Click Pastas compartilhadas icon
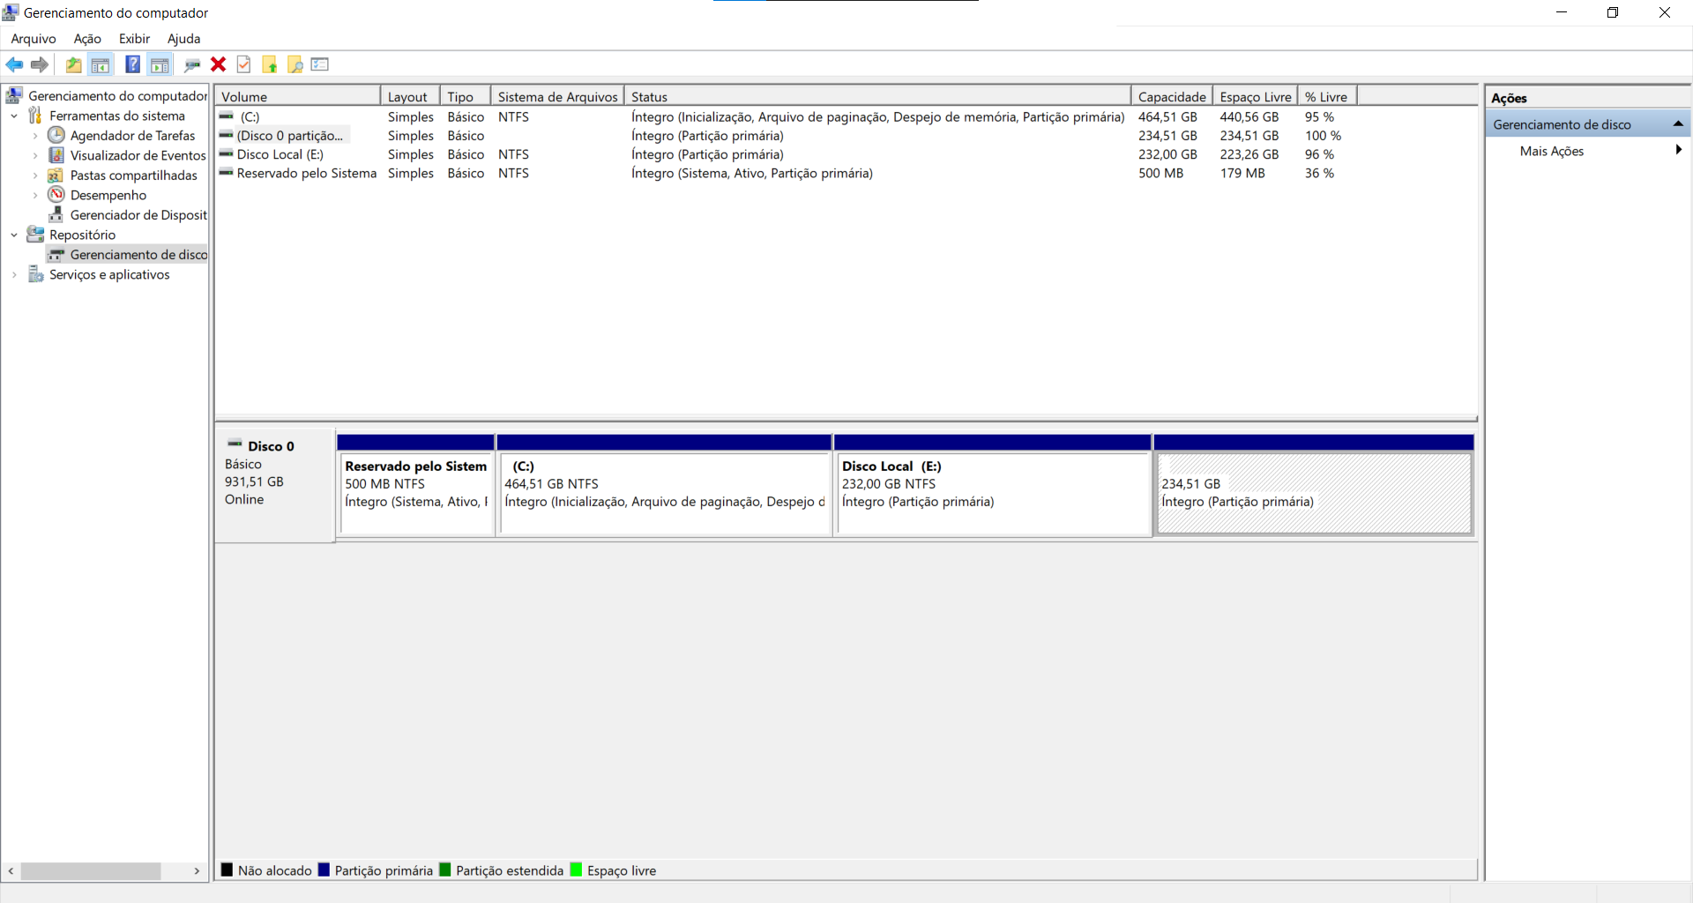1693x903 pixels. pyautogui.click(x=56, y=175)
